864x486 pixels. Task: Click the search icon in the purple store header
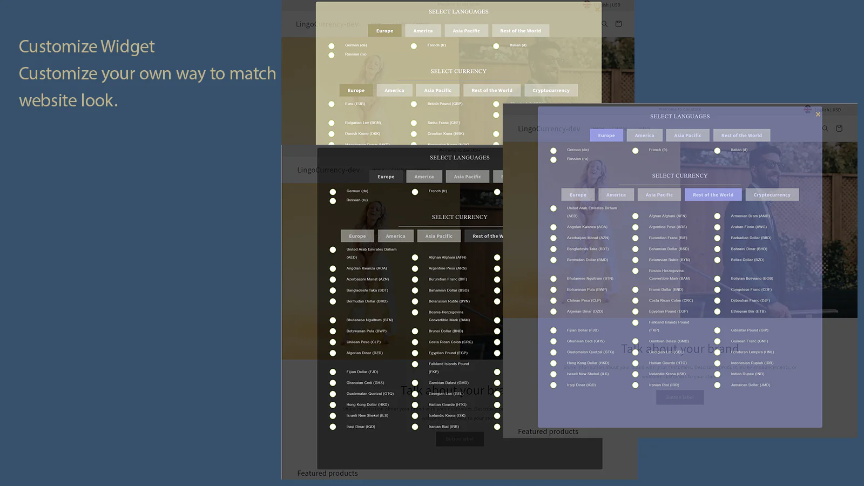coord(825,129)
